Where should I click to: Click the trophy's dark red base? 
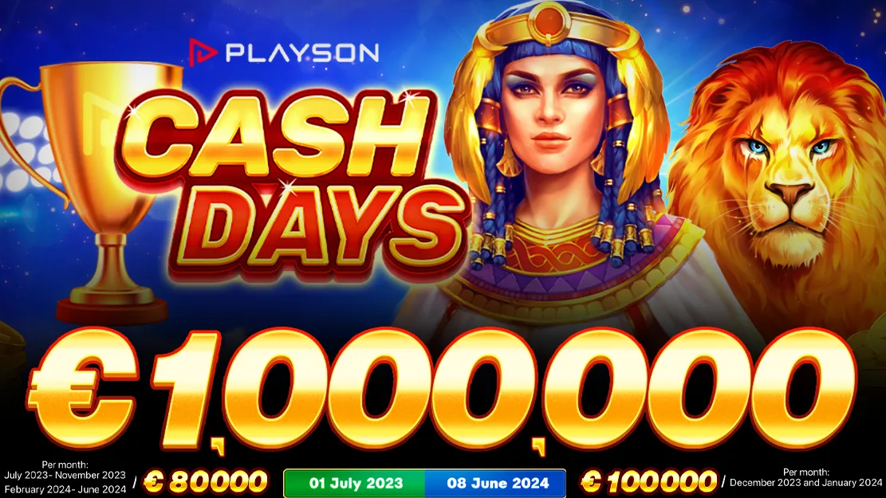click(x=112, y=311)
